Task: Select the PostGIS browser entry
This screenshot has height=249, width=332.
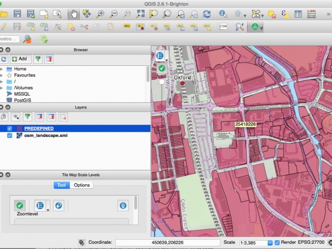Action: pos(22,100)
